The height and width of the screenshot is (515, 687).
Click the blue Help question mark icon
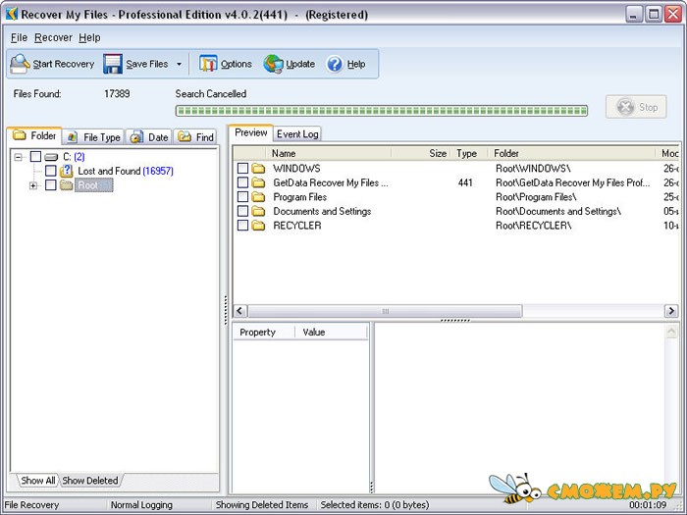pyautogui.click(x=335, y=65)
